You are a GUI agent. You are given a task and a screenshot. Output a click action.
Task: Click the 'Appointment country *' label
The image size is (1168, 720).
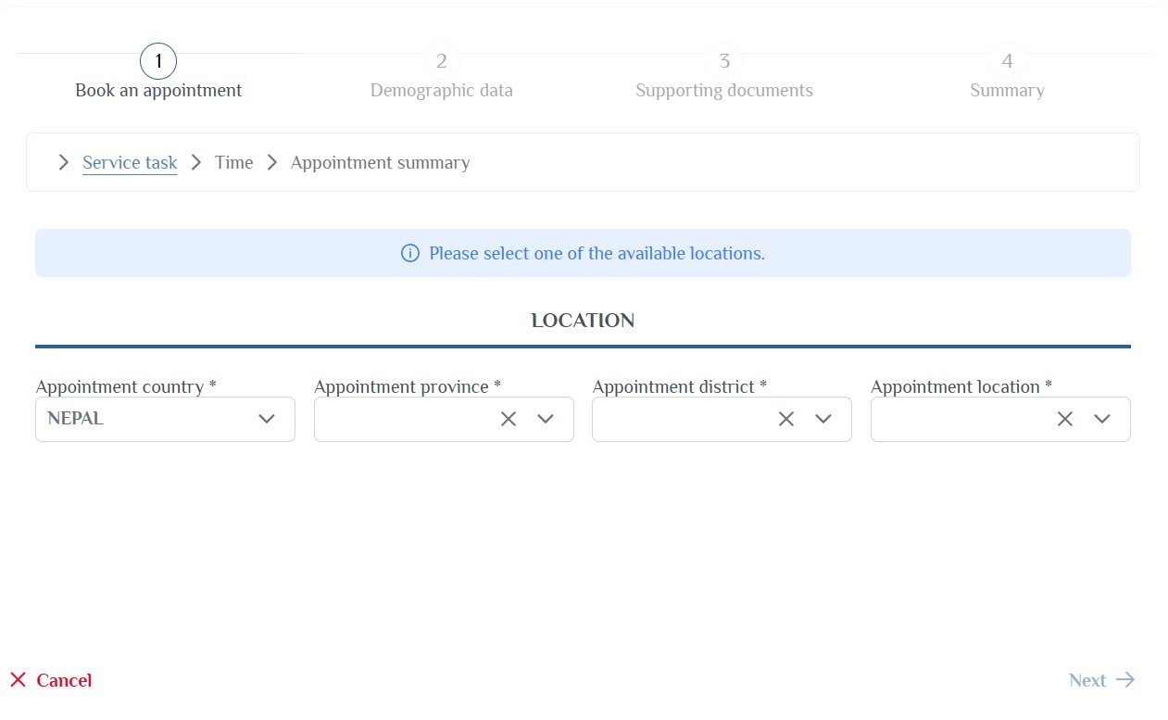(126, 386)
